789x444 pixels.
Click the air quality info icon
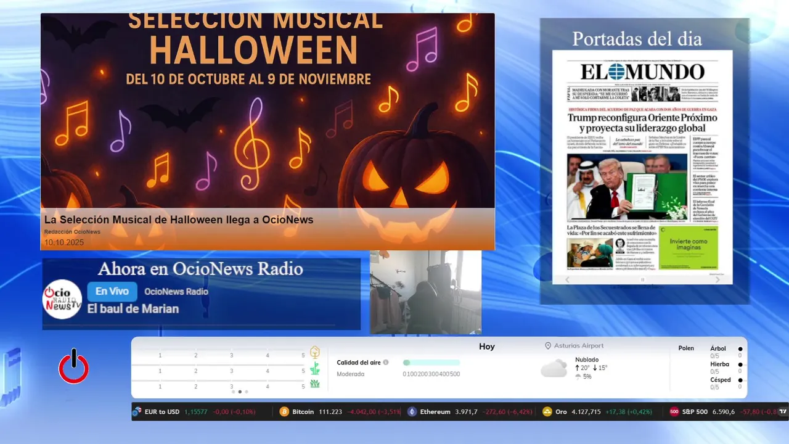pyautogui.click(x=386, y=363)
